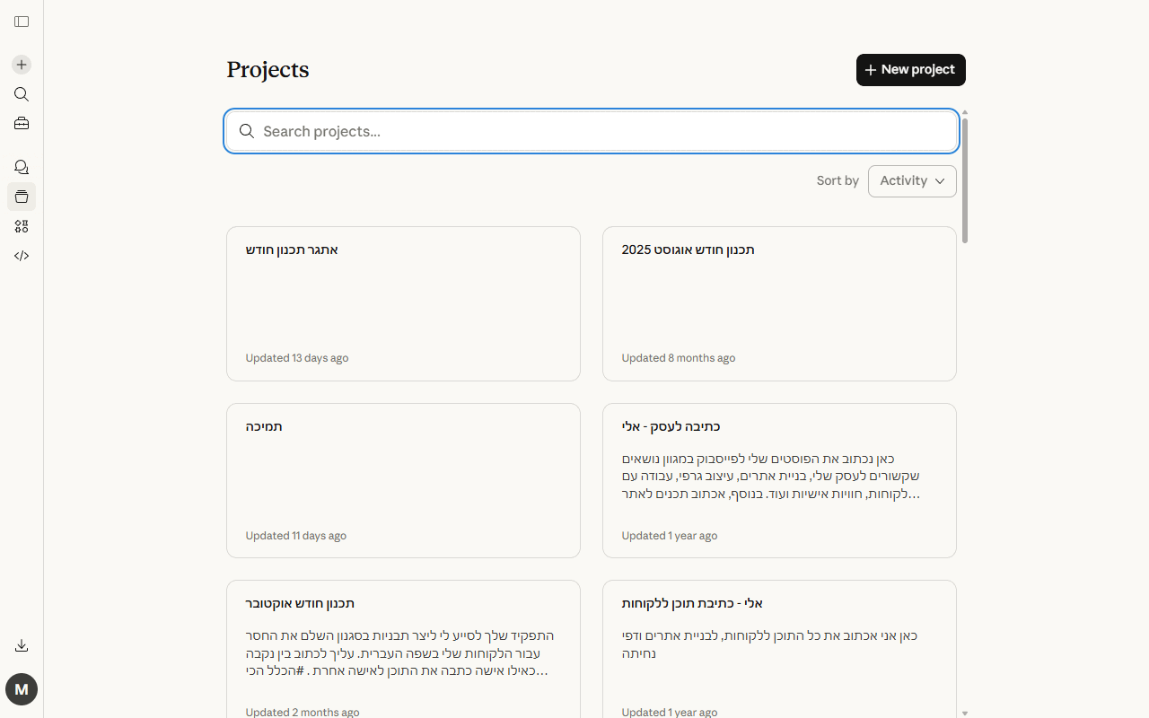The height and width of the screenshot is (718, 1149).
Task: Open the search icon in the sidebar
Action: pos(22,94)
